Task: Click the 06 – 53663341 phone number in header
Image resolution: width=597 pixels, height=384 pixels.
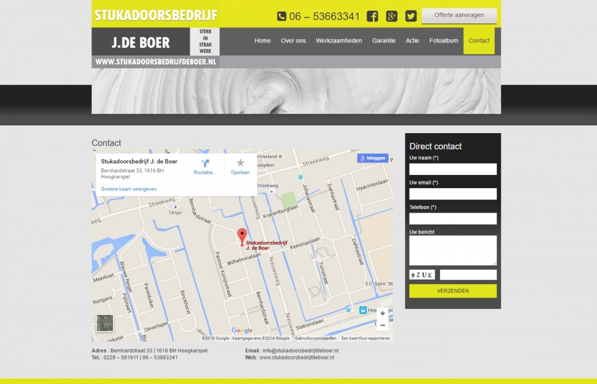Action: pos(324,16)
